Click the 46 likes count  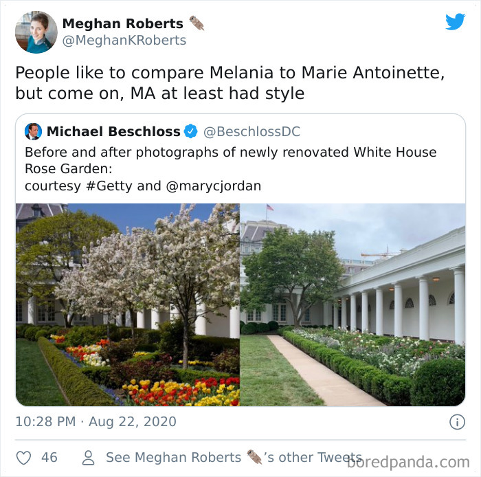49,457
